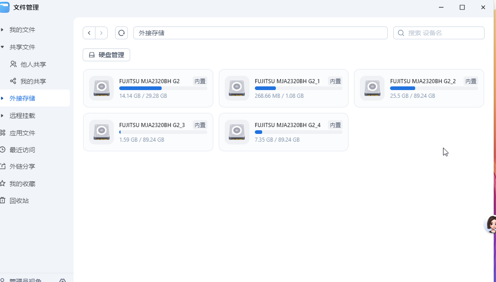Select the FUJITSU MJA2320BH G2_3 drive name

(152, 125)
